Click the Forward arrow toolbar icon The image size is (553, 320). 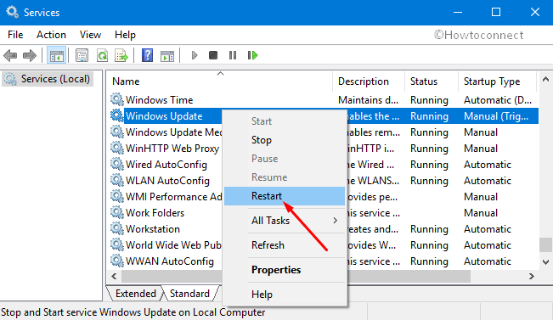(x=29, y=55)
